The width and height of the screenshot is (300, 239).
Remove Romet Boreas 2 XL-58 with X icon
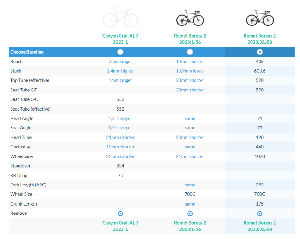coord(260,214)
